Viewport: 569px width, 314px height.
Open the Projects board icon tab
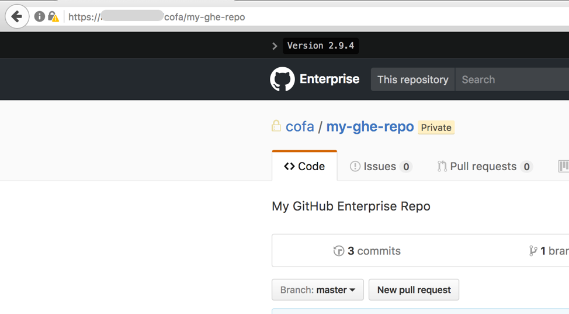click(563, 166)
